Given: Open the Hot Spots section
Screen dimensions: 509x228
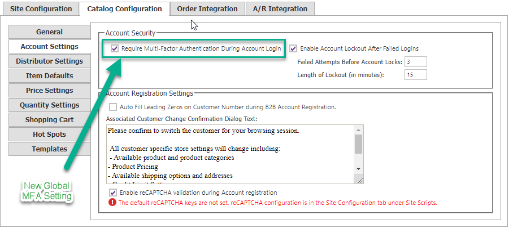Looking at the screenshot, I should (x=49, y=135).
